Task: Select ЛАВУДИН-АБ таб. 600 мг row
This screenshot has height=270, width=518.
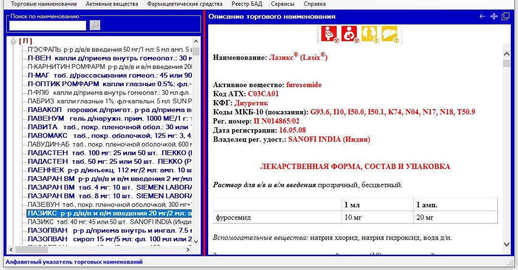Action: click(109, 144)
